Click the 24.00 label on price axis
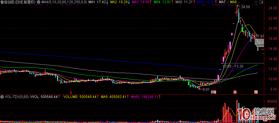279x123 pixels. (x=273, y=8)
